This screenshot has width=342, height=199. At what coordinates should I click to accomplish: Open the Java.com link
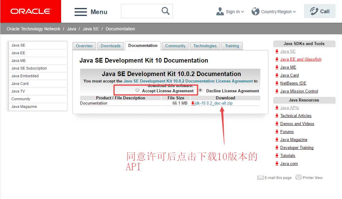(x=289, y=163)
